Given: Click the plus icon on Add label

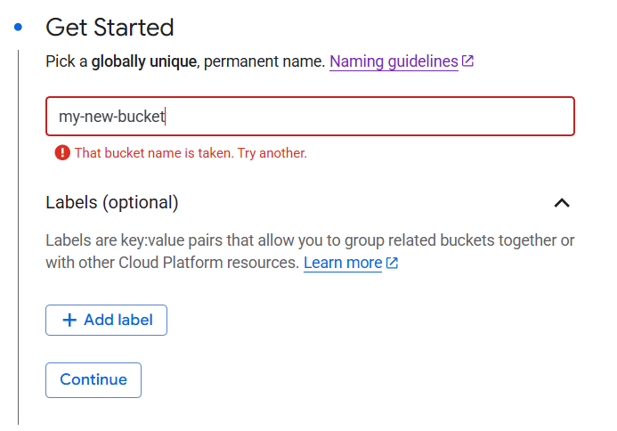Looking at the screenshot, I should click(x=70, y=321).
